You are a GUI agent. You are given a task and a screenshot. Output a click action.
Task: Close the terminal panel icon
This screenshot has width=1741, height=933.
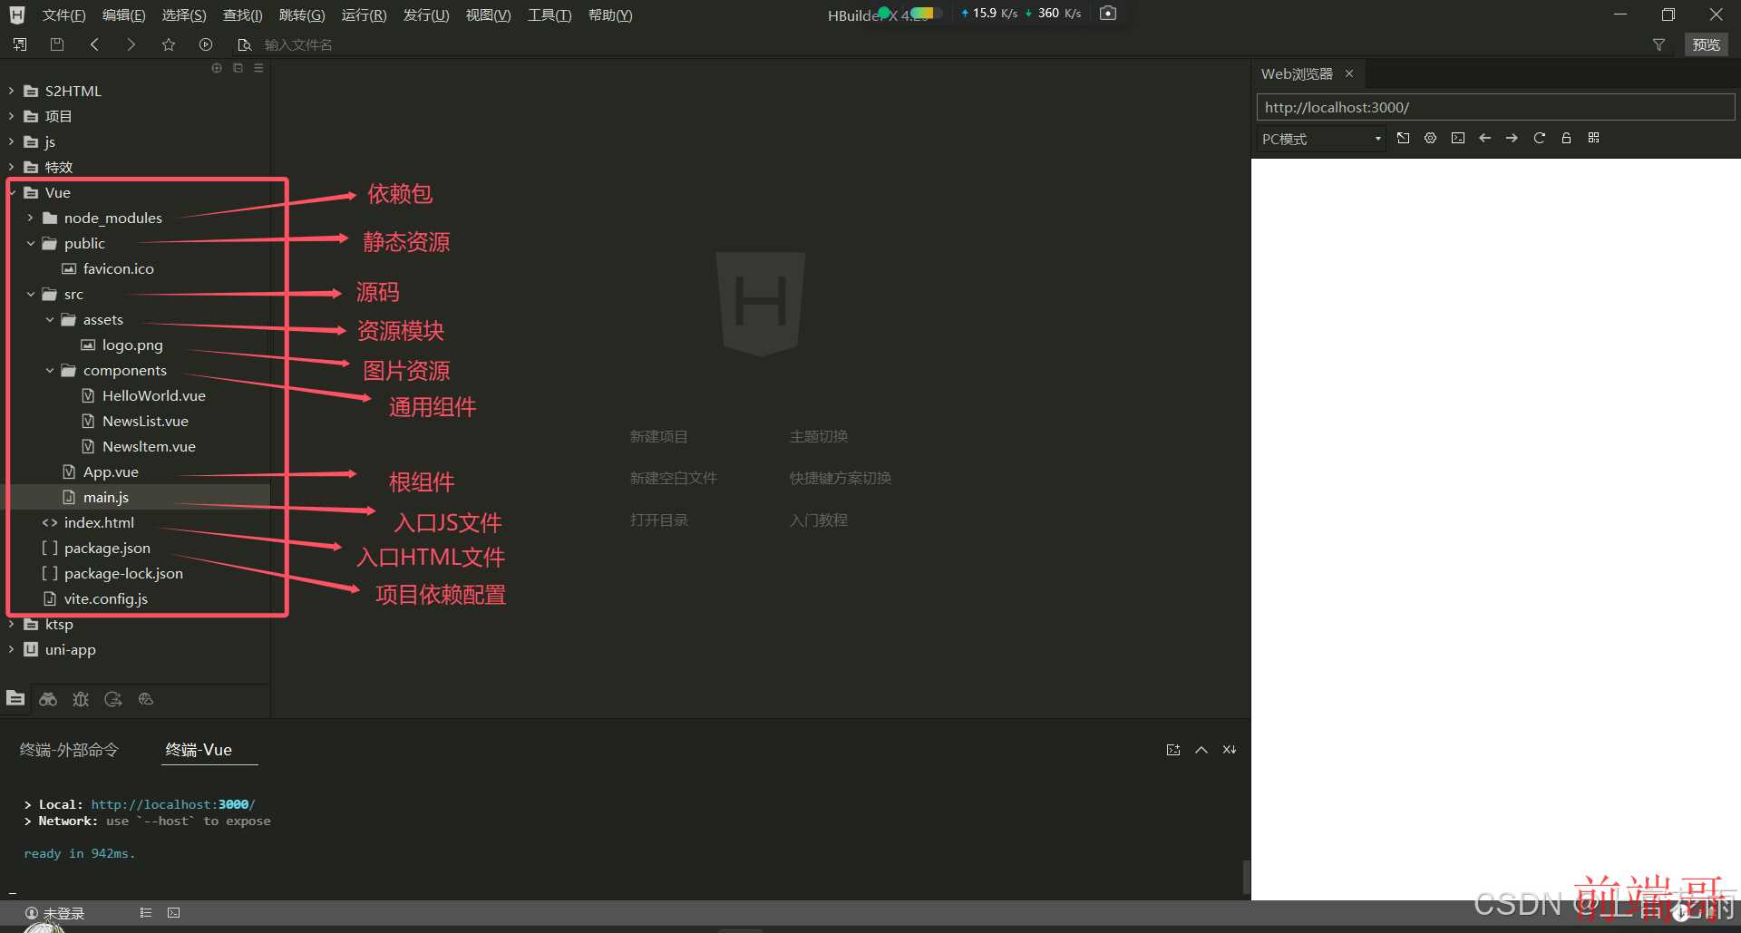coord(1230,750)
